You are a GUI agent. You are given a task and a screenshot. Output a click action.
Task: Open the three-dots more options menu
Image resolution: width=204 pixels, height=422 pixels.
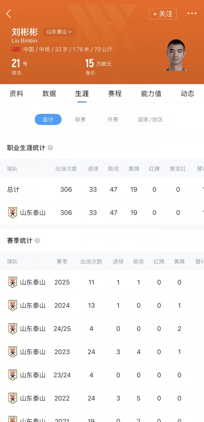[x=192, y=14]
